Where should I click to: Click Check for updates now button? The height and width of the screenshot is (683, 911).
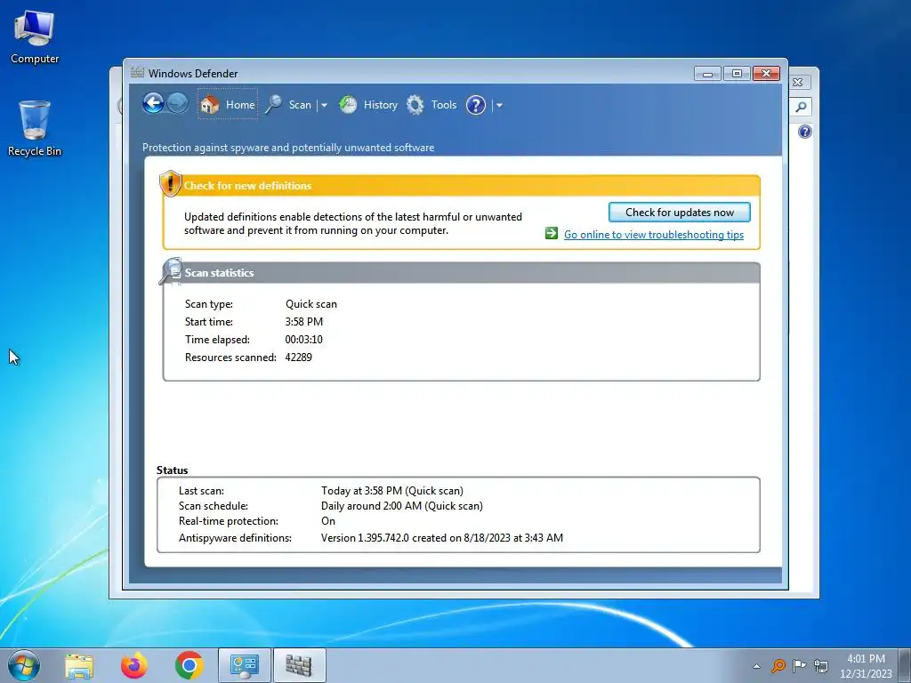[x=679, y=212]
